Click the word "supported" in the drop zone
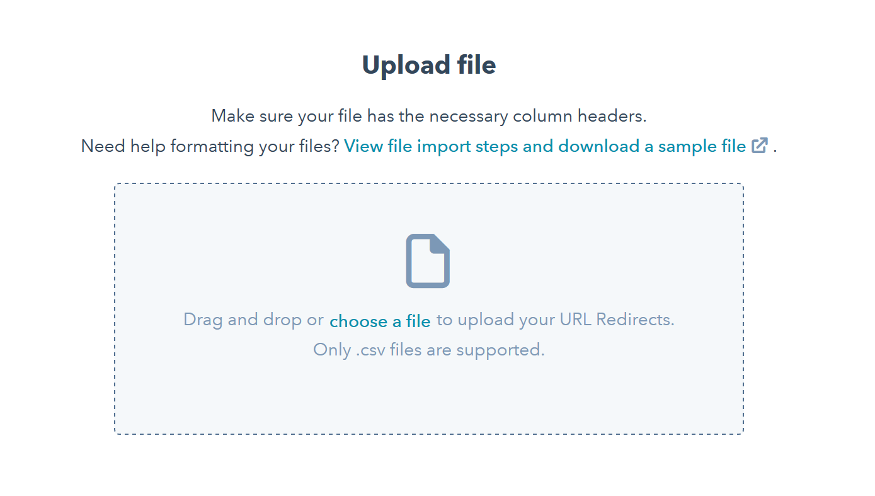Viewport: 875px width, 496px height. [500, 350]
